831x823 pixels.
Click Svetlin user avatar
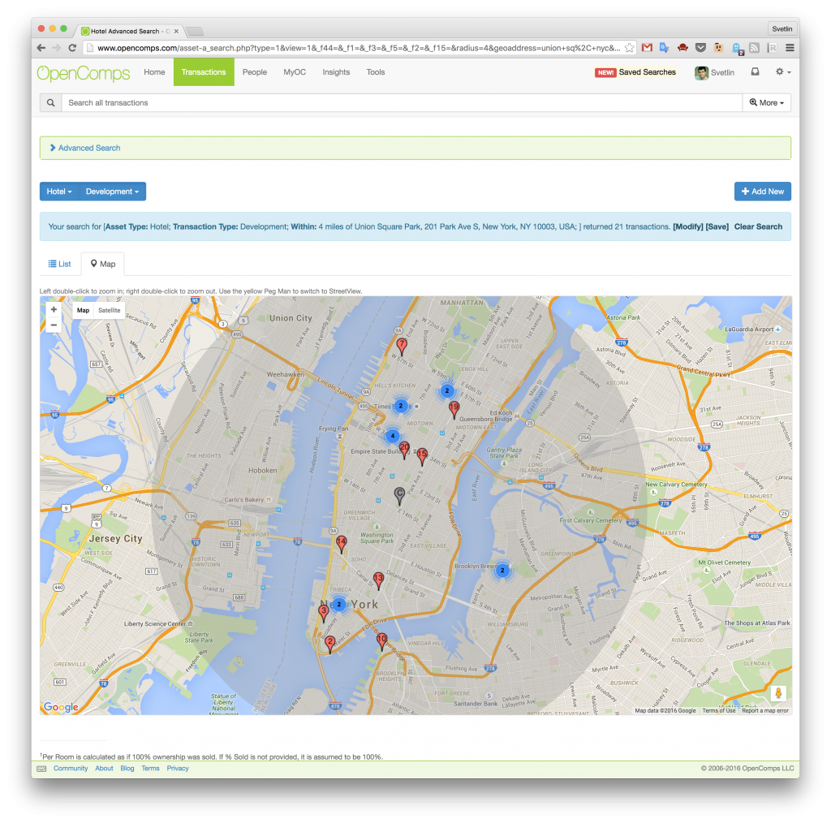(702, 72)
